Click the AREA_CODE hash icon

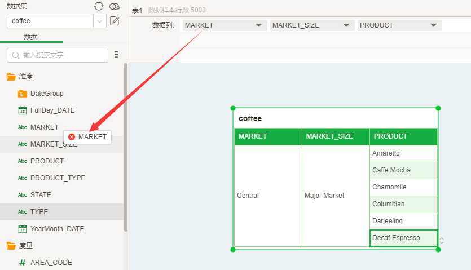(23, 263)
